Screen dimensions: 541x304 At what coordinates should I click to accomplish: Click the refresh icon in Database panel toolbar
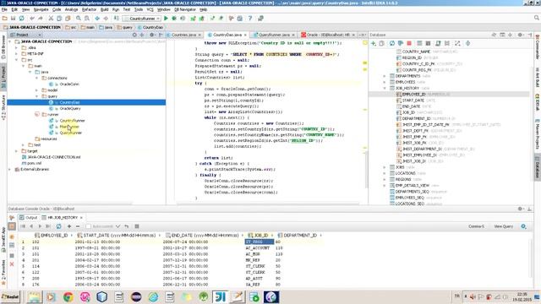click(392, 43)
